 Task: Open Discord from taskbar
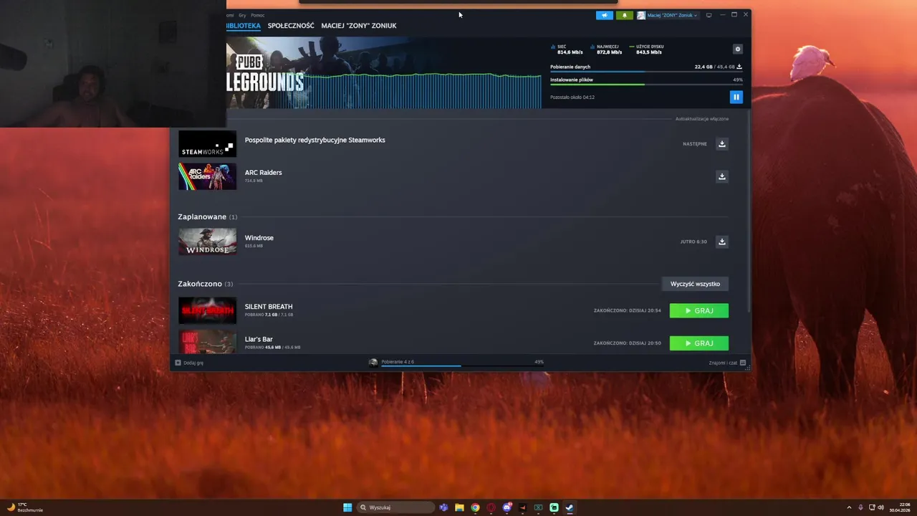tap(507, 507)
